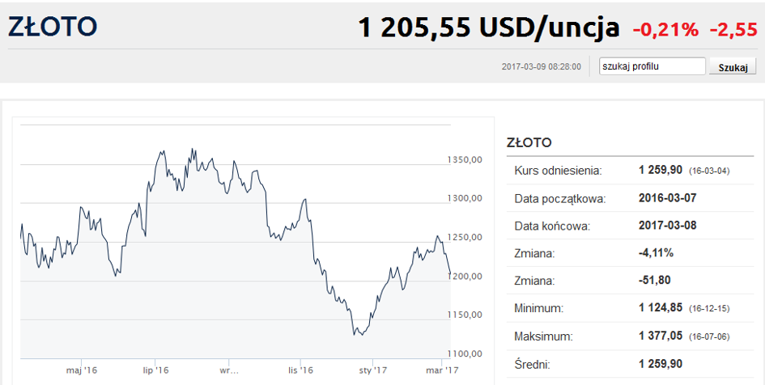Click the Maksimum value 1 377,05

point(661,336)
